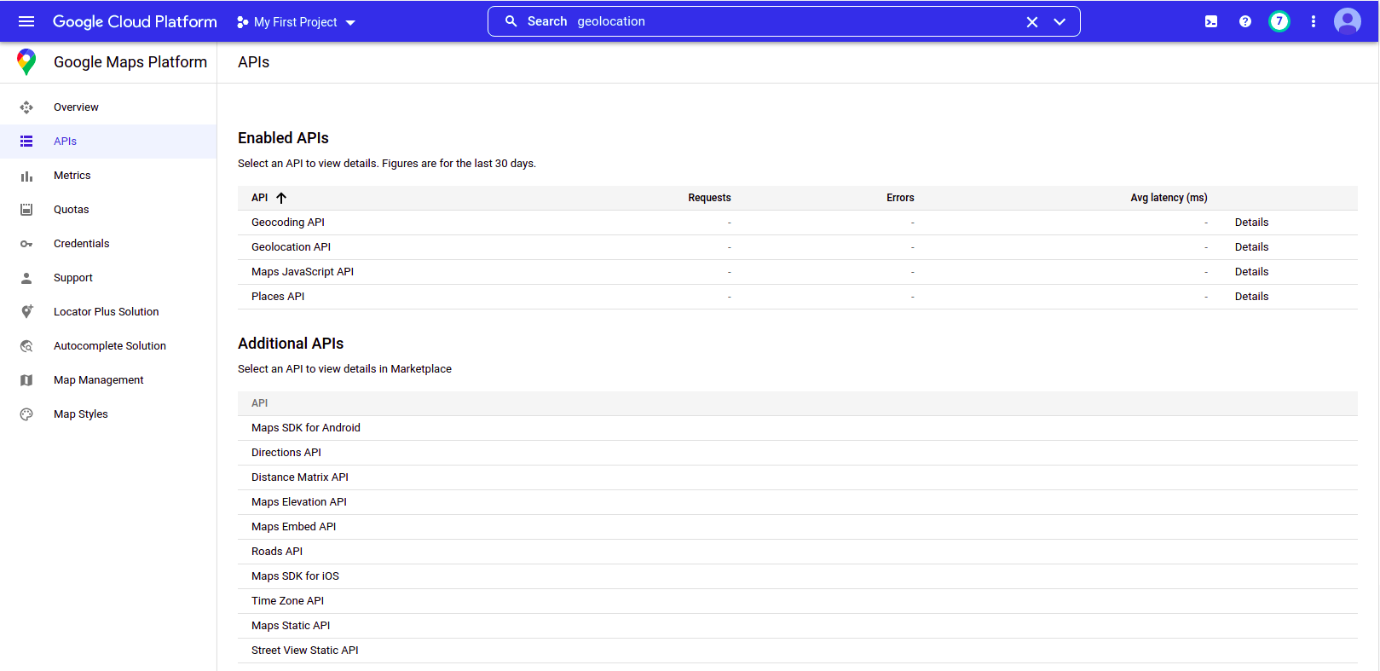Open Credentials page
Viewport: 1380px width, 671px height.
click(x=108, y=244)
